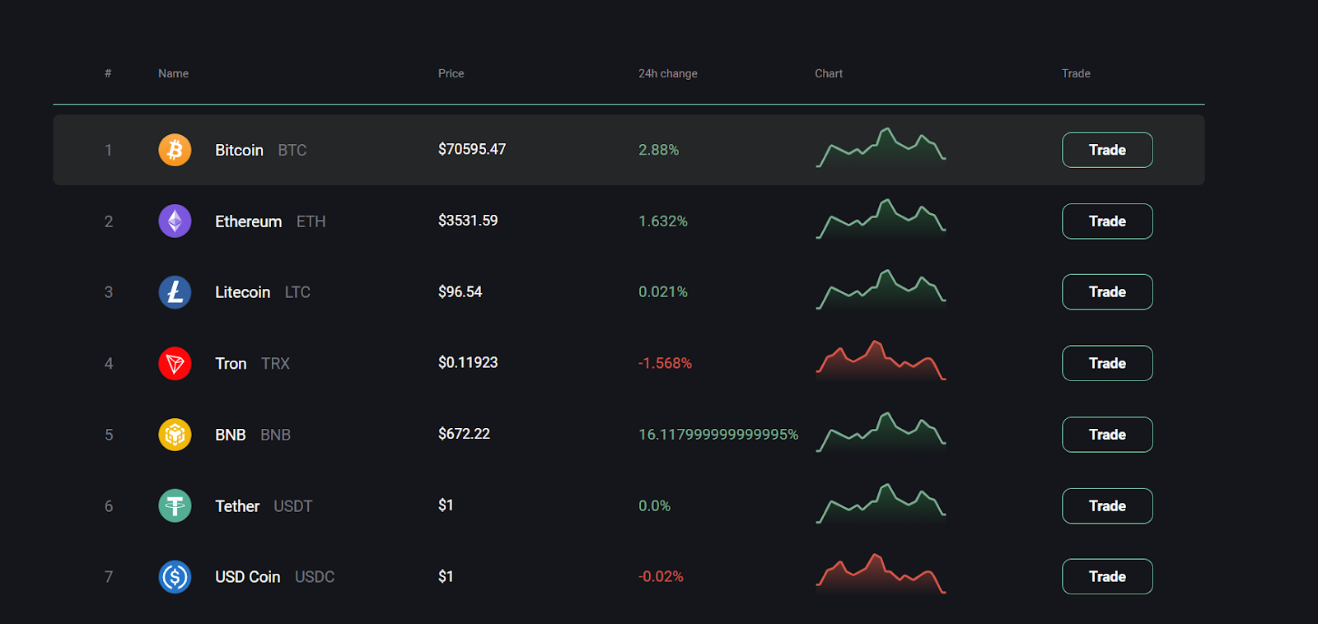
Task: Click the Tether coin logo
Action: pyautogui.click(x=175, y=505)
